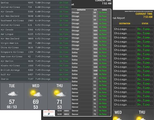This screenshot has height=120, width=154.
Task: Select the Southwest Airlines 2903 row
Action: 36,20
